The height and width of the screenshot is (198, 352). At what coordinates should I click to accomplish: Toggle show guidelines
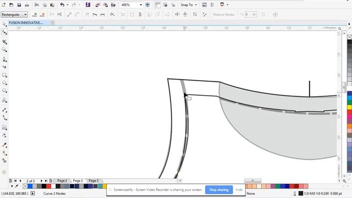(173, 5)
